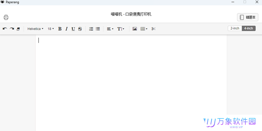Insert a bulleted list

(98, 29)
